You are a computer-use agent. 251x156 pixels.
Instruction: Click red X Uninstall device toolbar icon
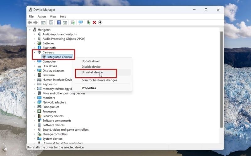(x=94, y=22)
